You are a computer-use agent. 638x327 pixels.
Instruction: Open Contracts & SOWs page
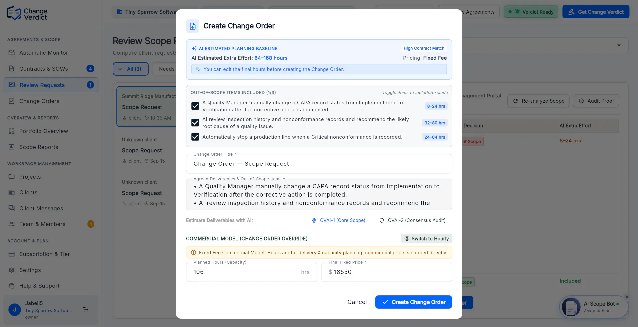coord(51,69)
